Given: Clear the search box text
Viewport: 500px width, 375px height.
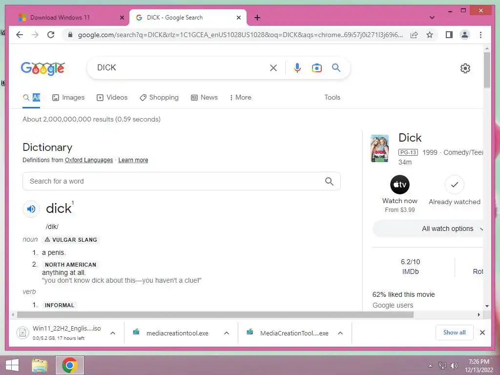Looking at the screenshot, I should click(x=273, y=67).
